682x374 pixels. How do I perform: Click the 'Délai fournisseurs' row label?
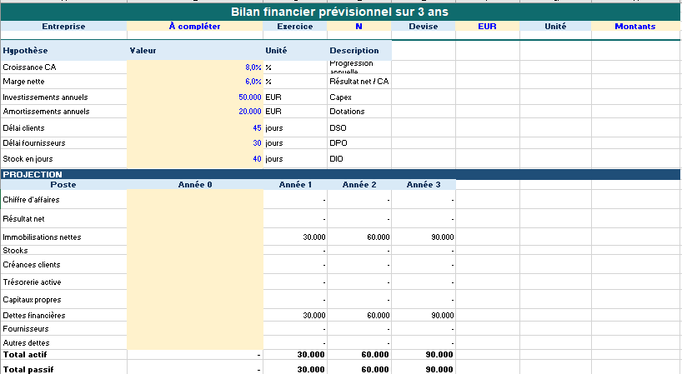point(63,143)
